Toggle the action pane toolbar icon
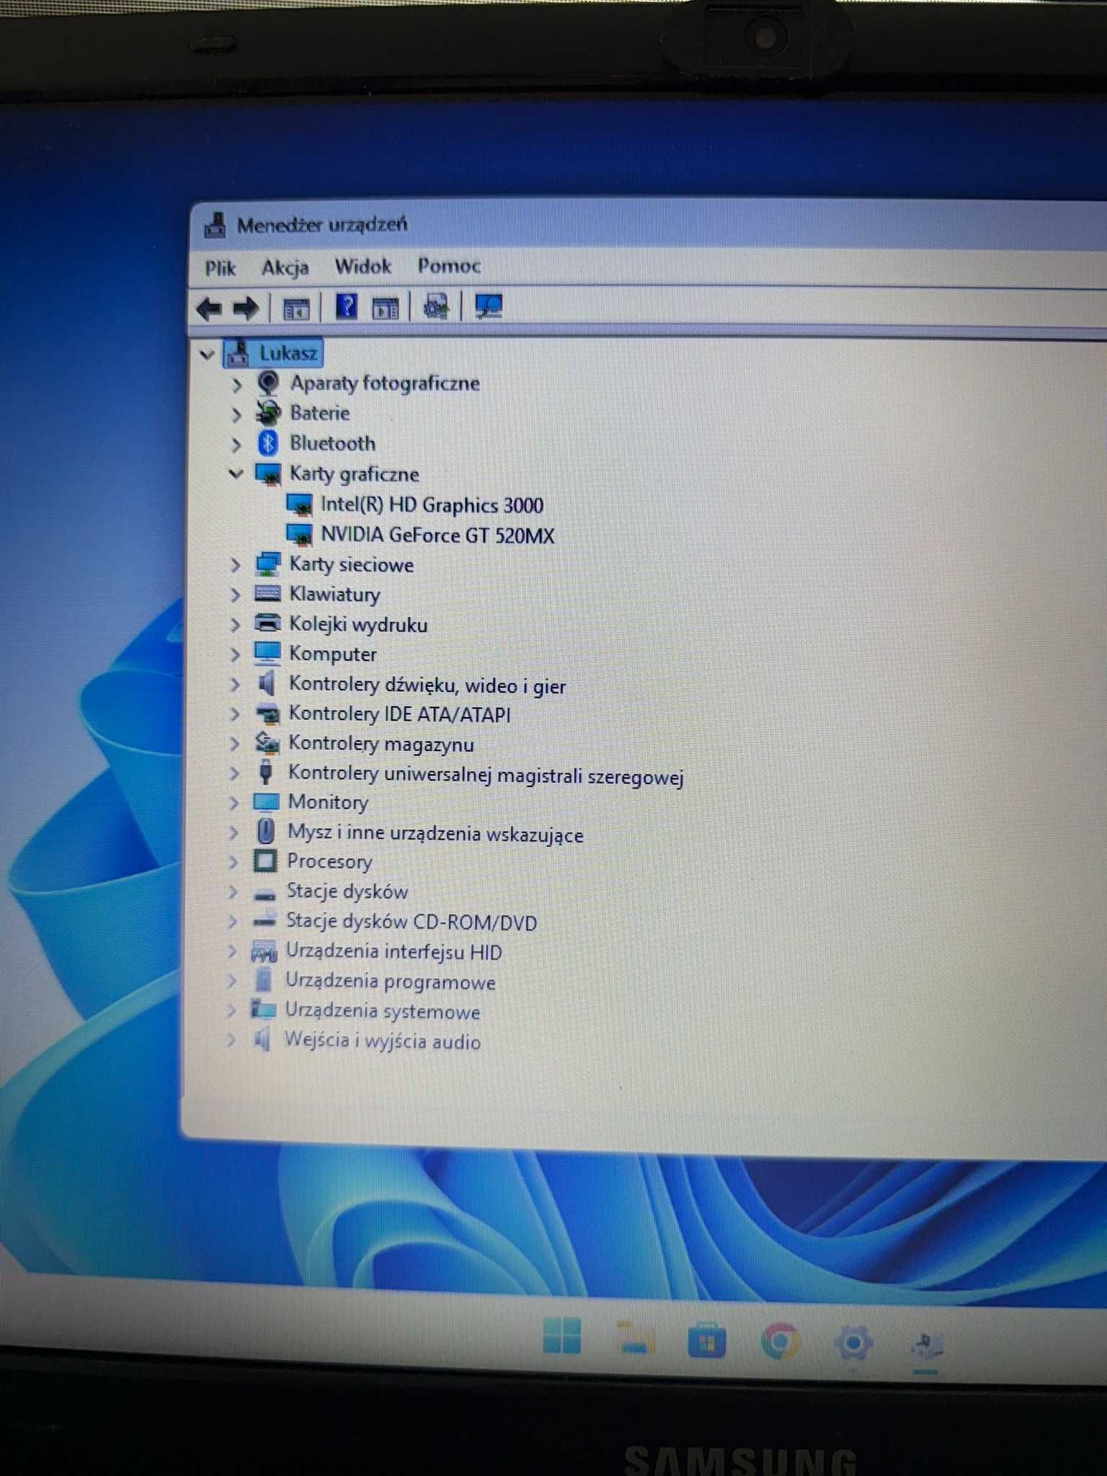This screenshot has height=1476, width=1107. pyautogui.click(x=386, y=309)
